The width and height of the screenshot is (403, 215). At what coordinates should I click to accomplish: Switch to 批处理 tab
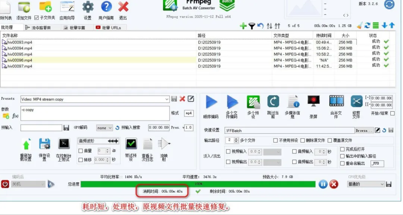pos(7,27)
